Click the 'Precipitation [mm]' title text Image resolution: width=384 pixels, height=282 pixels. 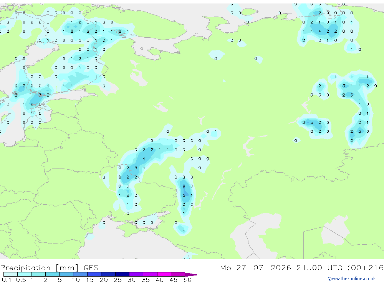39,268
